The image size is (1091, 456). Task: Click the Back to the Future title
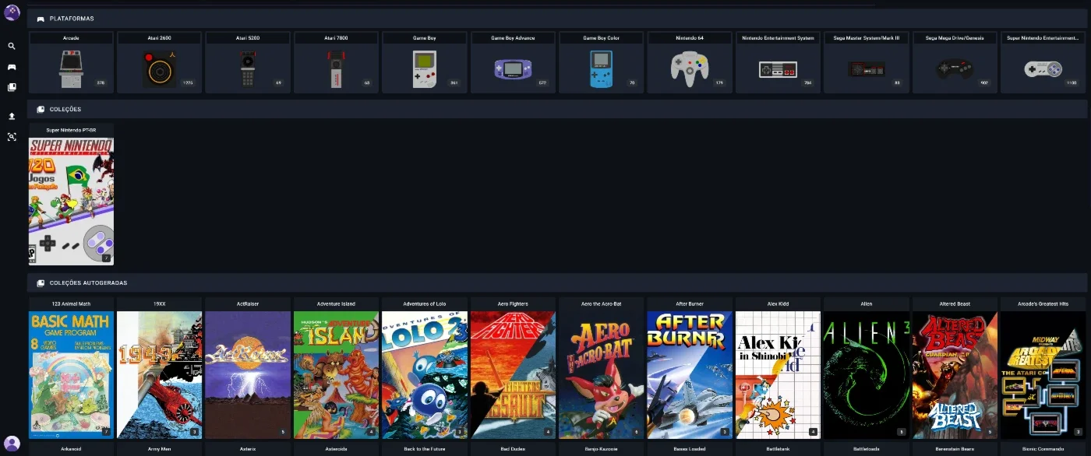click(x=425, y=449)
